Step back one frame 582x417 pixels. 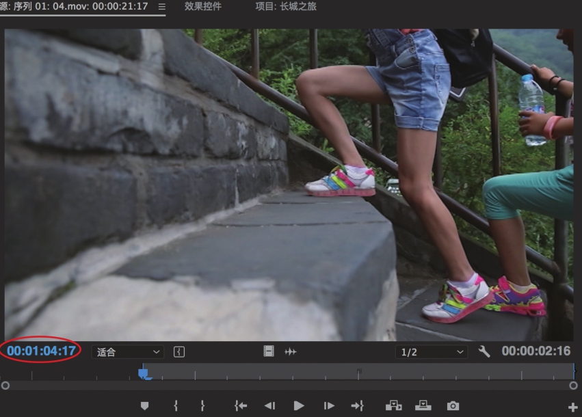point(269,405)
